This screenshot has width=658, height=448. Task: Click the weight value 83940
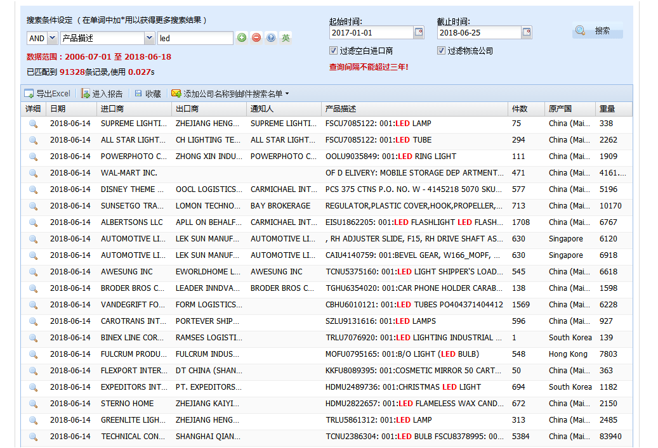pos(610,437)
